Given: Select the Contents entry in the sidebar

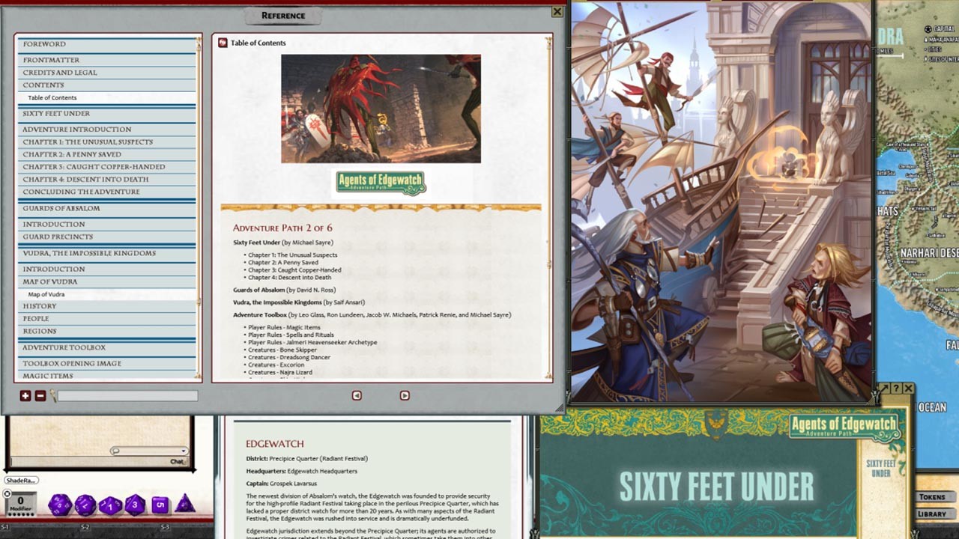Looking at the screenshot, I should click(105, 85).
